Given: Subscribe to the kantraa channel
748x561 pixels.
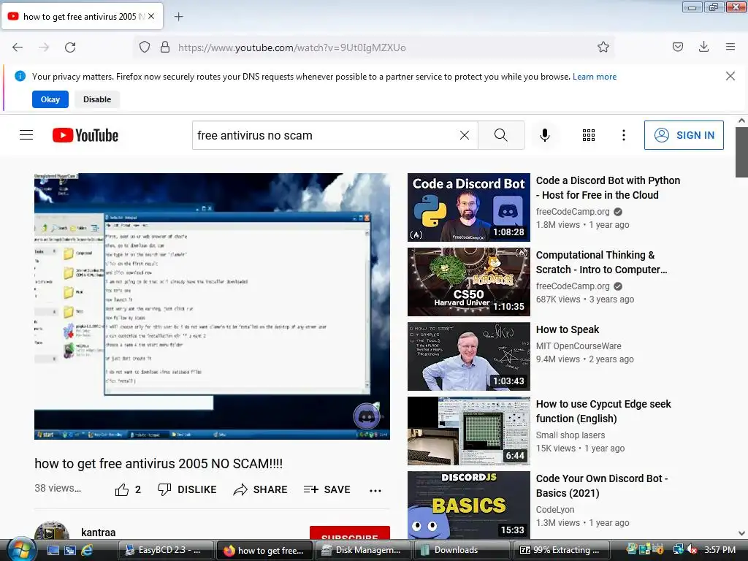Looking at the screenshot, I should pyautogui.click(x=350, y=533).
